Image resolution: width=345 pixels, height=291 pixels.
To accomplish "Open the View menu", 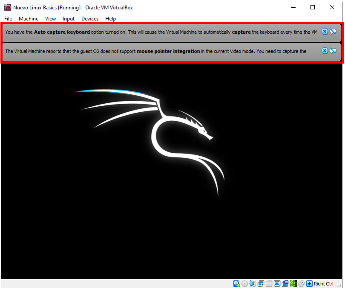I will 50,19.
